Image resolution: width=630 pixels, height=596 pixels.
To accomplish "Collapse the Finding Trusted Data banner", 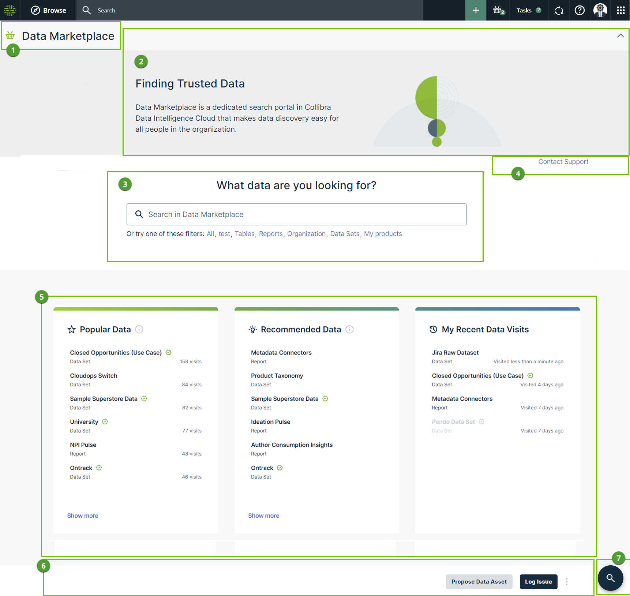I will [620, 36].
